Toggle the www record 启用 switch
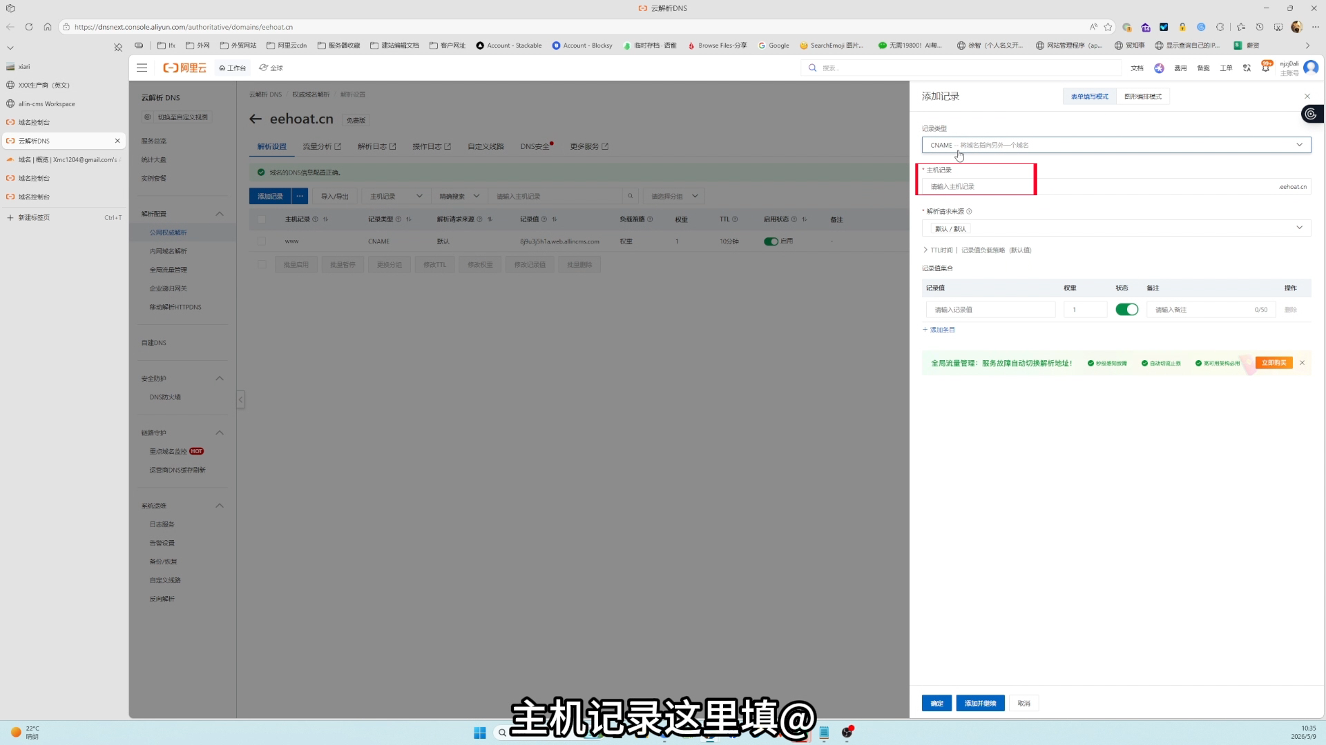 pyautogui.click(x=771, y=241)
